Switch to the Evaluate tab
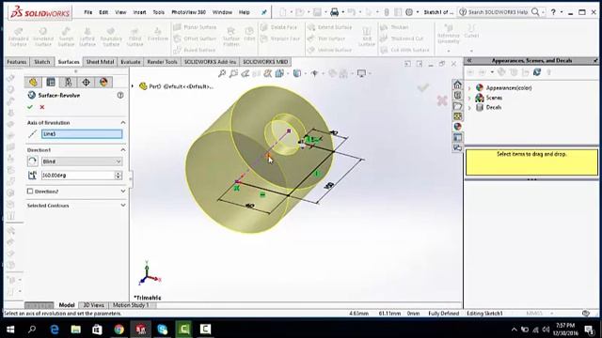602x338 pixels. pos(131,62)
